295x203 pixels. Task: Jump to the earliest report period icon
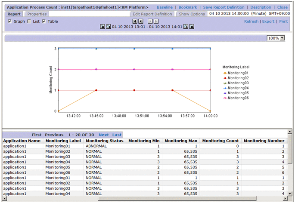tap(102, 27)
